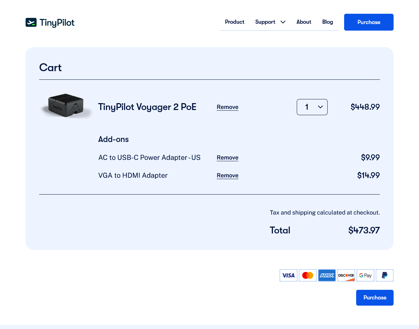
Task: Remove the AC to USB-C Power Adapter add-on
Action: [x=227, y=158]
